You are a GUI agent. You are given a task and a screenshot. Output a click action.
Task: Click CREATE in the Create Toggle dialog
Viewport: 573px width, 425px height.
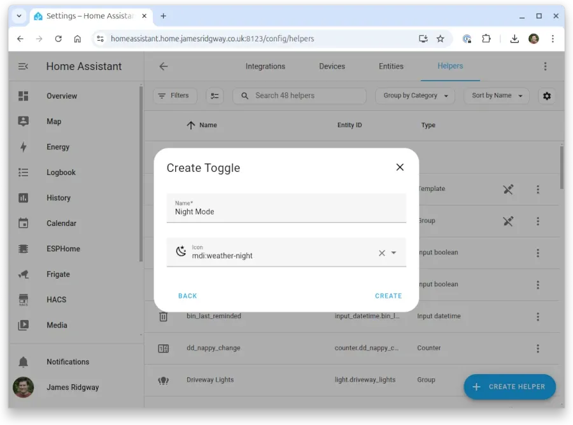[388, 296]
